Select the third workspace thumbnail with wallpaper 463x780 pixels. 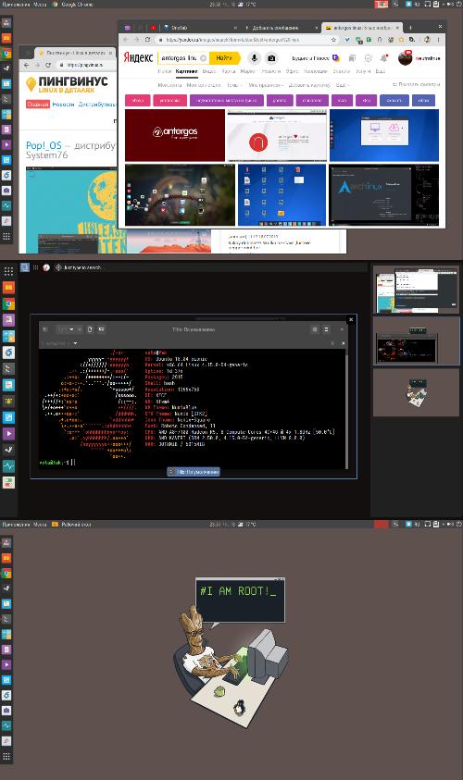416,392
